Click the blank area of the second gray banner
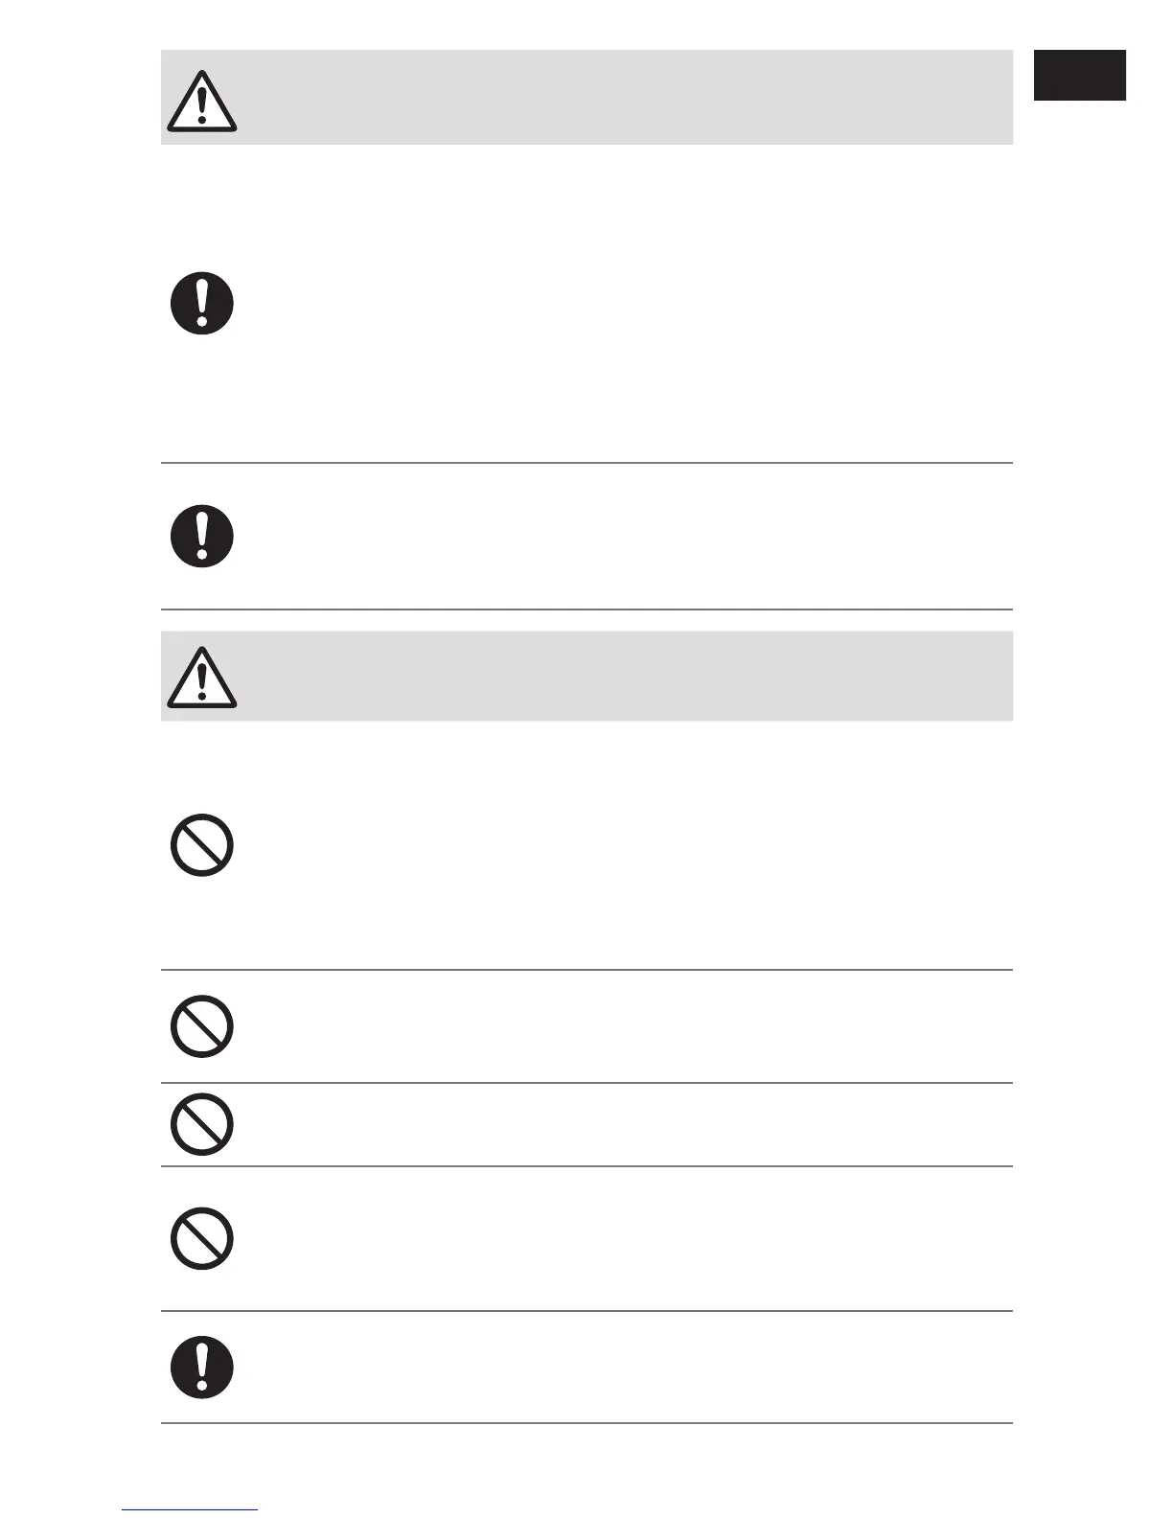The height and width of the screenshot is (1518, 1173). coord(623,676)
